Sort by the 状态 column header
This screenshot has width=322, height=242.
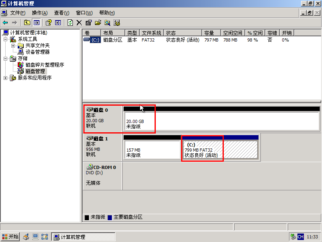tap(183, 33)
